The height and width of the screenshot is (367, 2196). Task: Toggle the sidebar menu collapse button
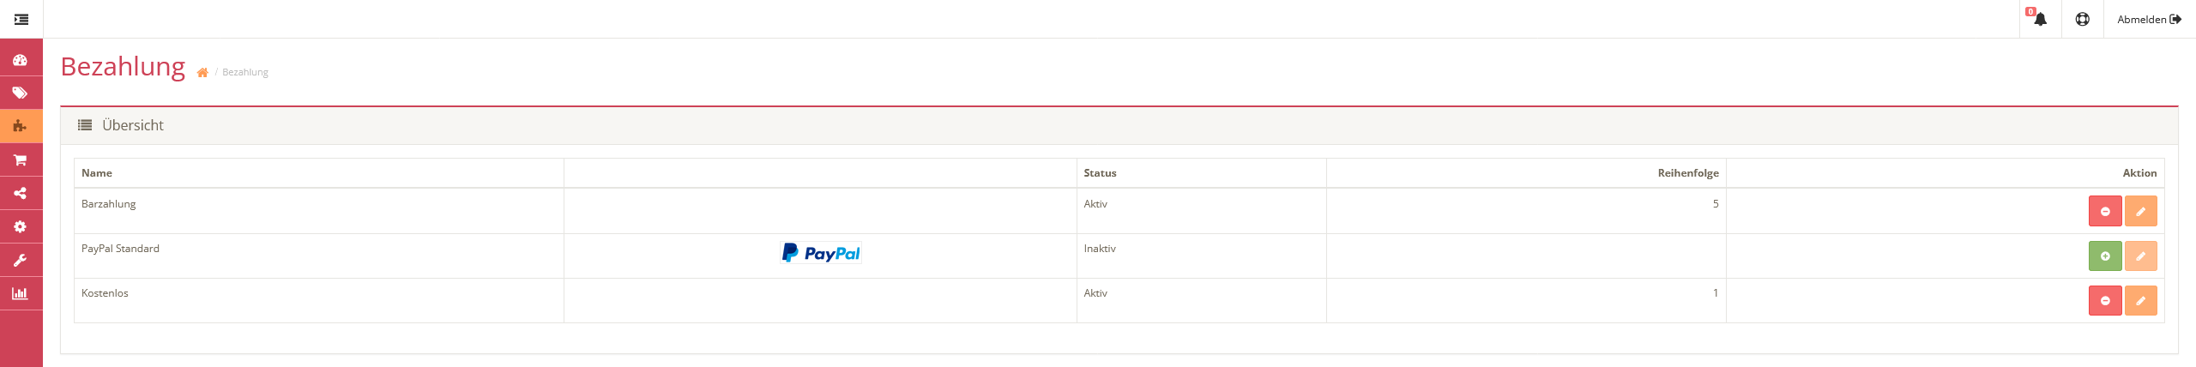21,19
